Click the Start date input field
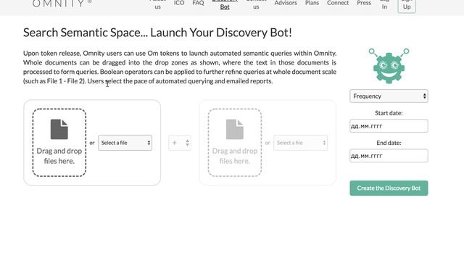The height and width of the screenshot is (261, 464). point(389,126)
